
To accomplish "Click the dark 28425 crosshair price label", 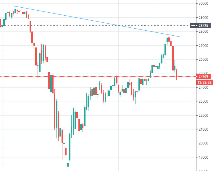I will tap(203, 25).
